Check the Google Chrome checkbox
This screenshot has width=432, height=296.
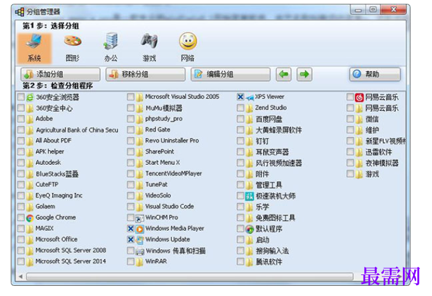[21, 217]
